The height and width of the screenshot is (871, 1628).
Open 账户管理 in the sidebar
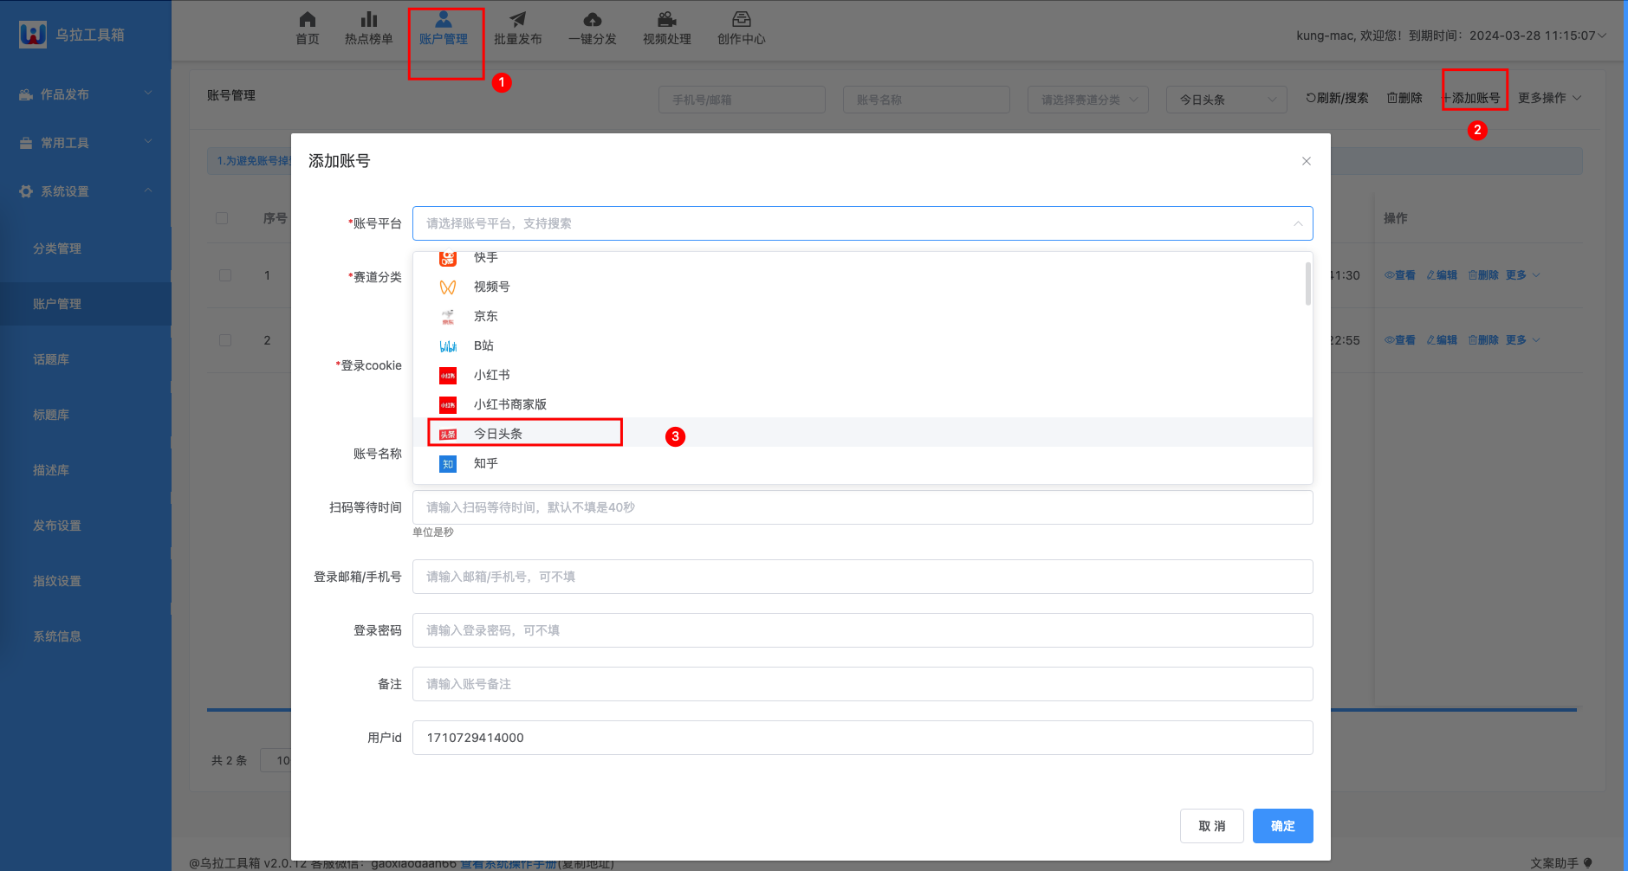tap(86, 304)
